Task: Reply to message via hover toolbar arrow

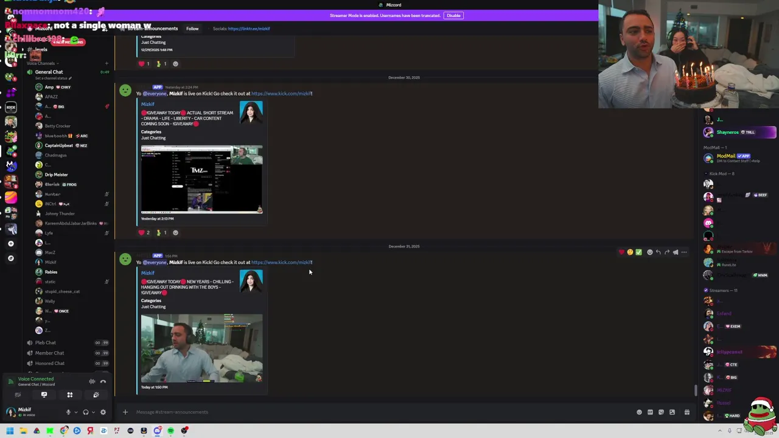Action: click(x=658, y=252)
